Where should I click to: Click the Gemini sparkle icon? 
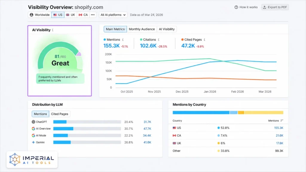(33, 142)
